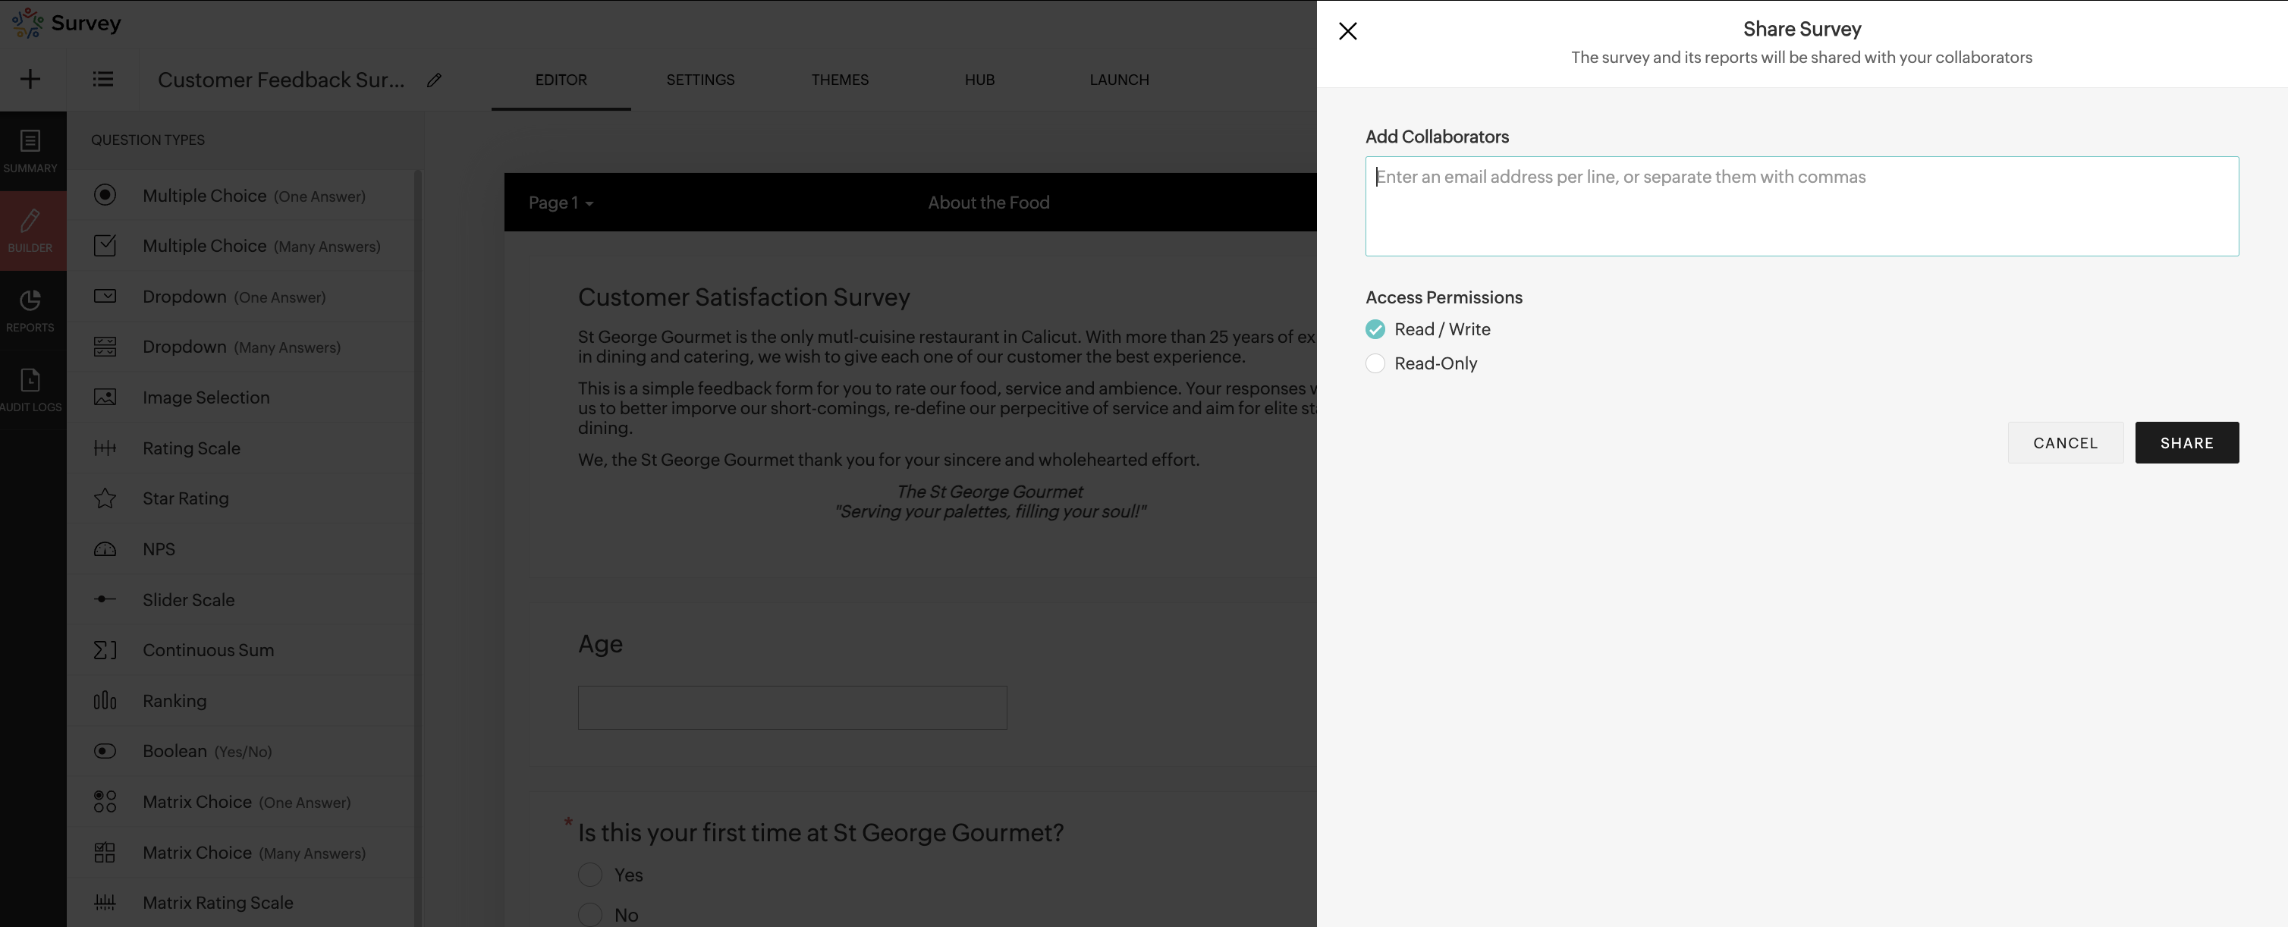Add the Slider Scale question type
This screenshot has width=2288, height=927.
tap(188, 599)
